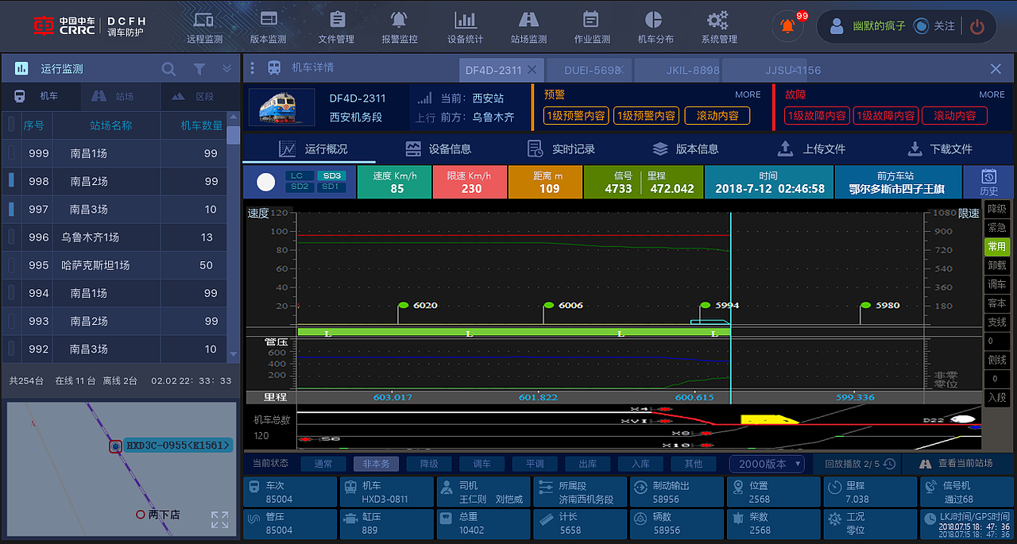Click the 位置 location pin tile

772,492
